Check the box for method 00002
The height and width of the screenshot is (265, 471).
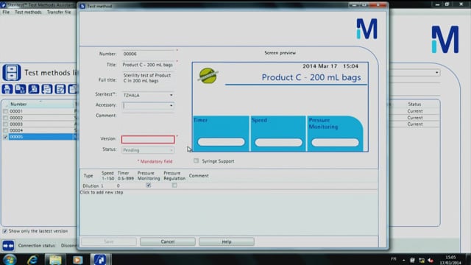point(5,118)
